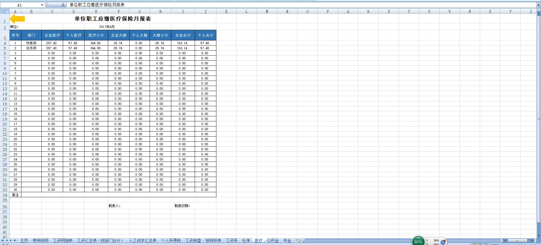Screen dimensions: 541x245
Task: Click the 大额小计 header cell
Action: (x=160, y=35)
